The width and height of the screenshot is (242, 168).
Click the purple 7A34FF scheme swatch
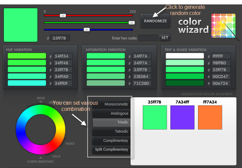(182, 117)
